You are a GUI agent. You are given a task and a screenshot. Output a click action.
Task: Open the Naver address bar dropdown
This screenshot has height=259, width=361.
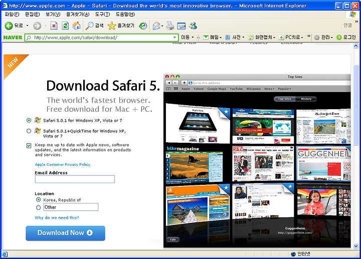coord(175,38)
